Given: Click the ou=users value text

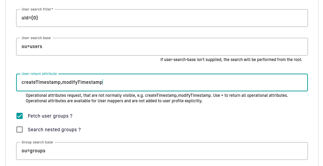Looking at the screenshot, I should (32, 46).
